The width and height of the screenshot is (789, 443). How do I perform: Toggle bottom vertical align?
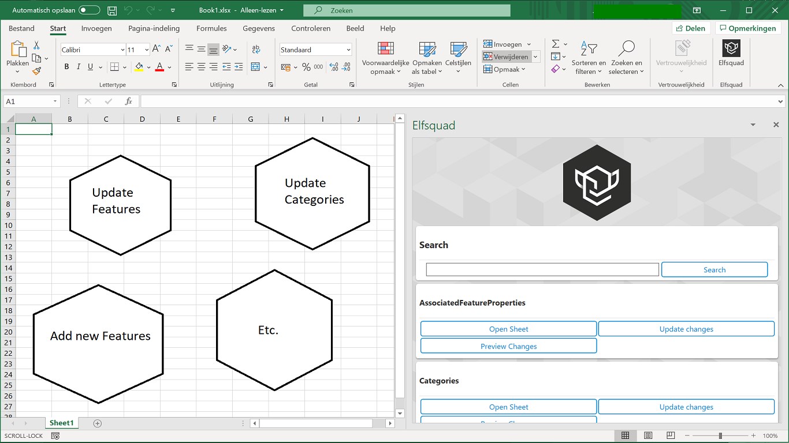[x=213, y=50]
